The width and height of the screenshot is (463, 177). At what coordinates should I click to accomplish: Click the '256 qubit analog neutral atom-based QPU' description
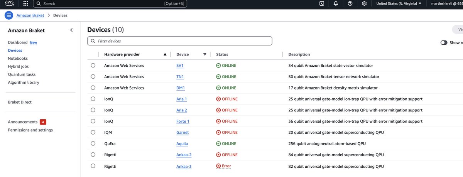(x=327, y=143)
